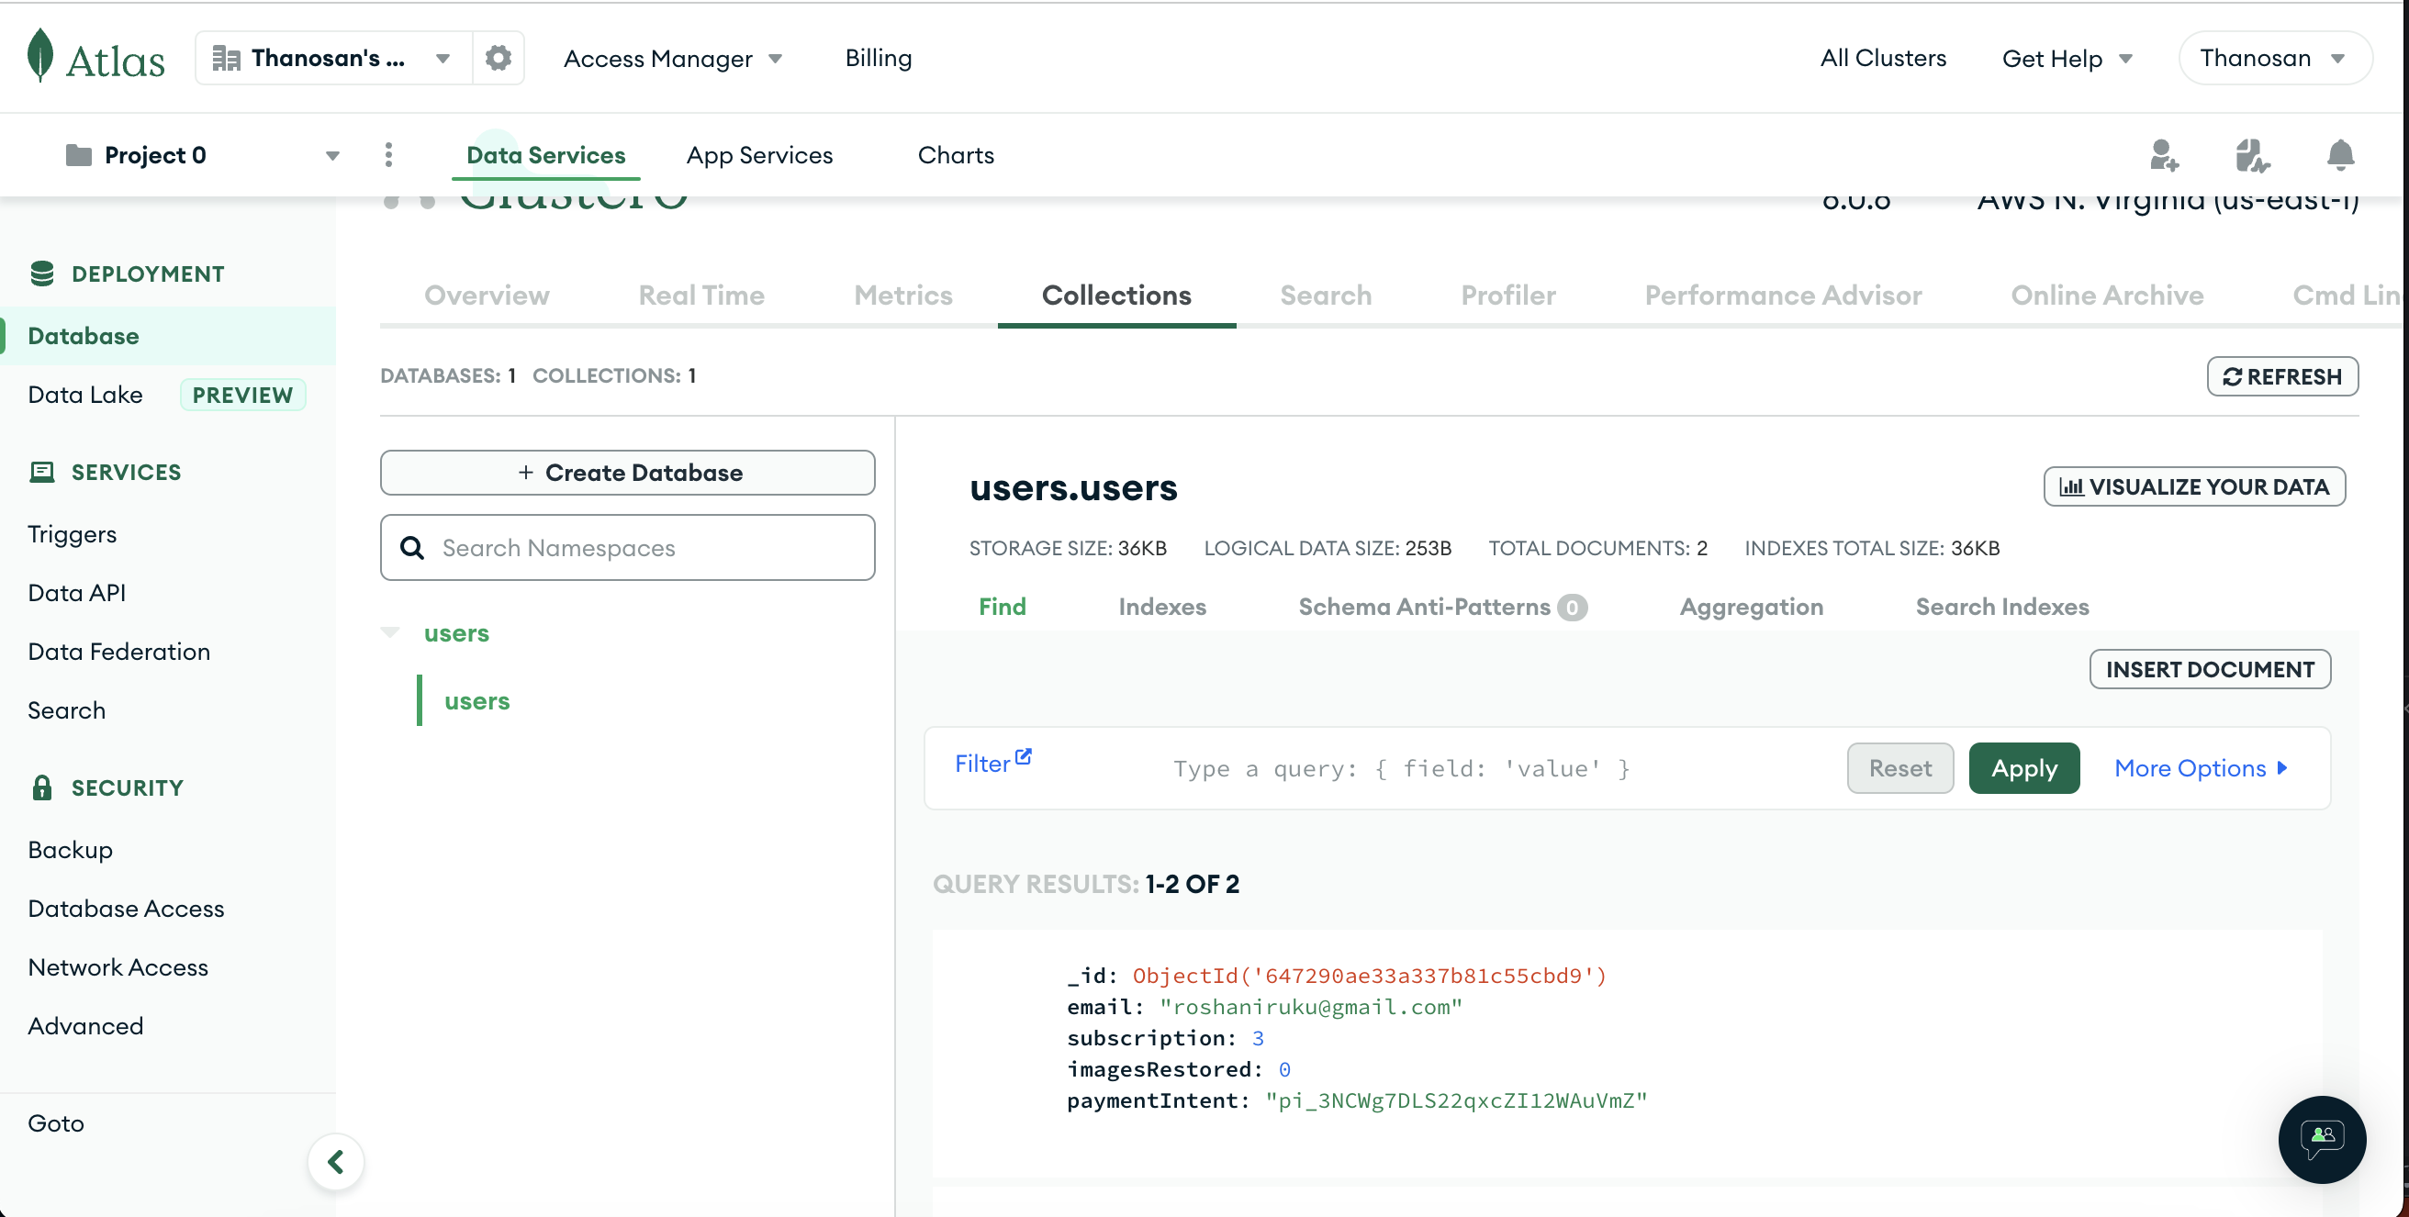Click the Atlas leaf logo
2409x1217 pixels.
pyautogui.click(x=40, y=56)
